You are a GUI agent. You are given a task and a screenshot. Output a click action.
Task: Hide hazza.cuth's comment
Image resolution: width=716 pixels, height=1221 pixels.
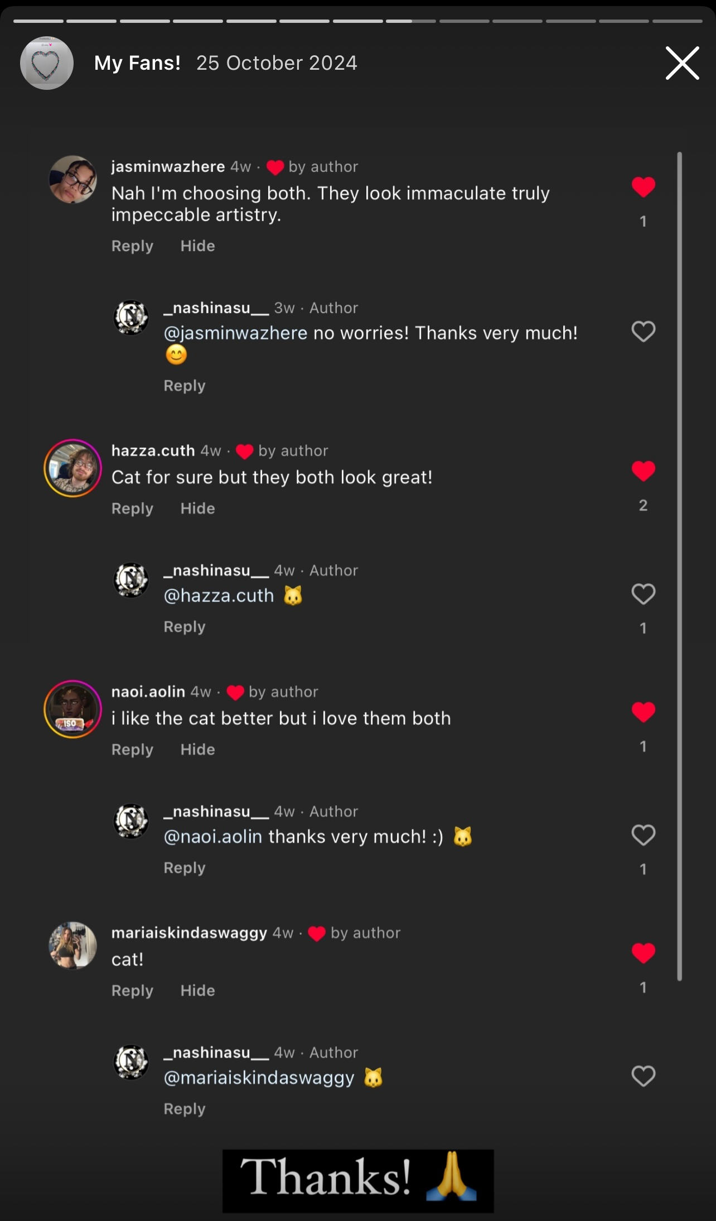[197, 508]
